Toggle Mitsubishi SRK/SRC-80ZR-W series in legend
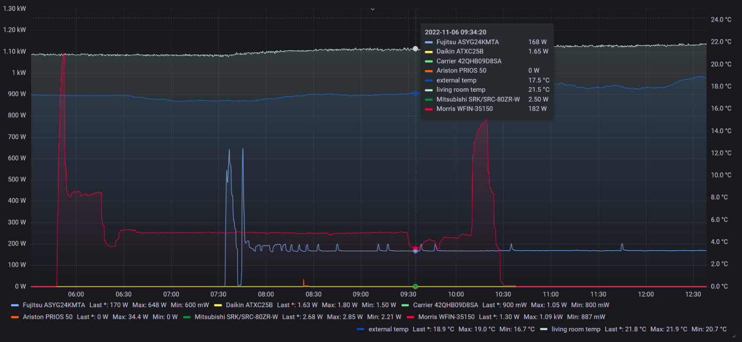This screenshot has width=742, height=342. point(236,317)
